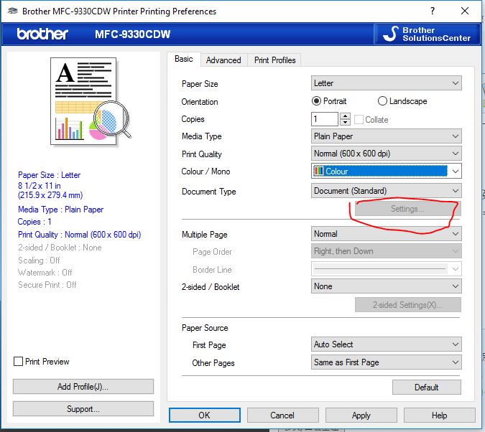Click the question mark help button
The width and height of the screenshot is (485, 432).
[x=433, y=11]
